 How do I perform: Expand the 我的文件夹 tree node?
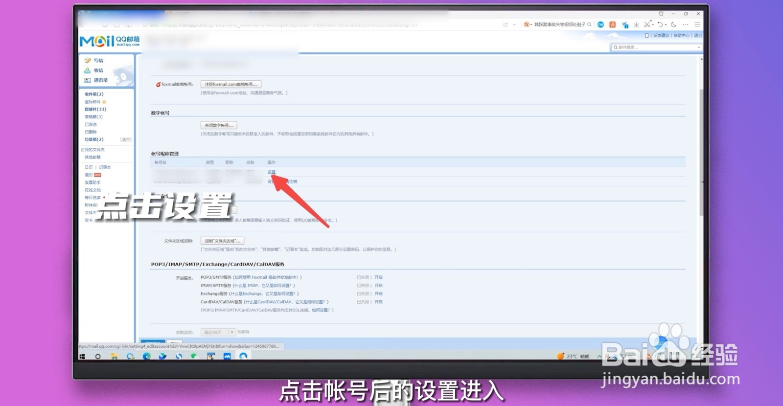[x=82, y=150]
